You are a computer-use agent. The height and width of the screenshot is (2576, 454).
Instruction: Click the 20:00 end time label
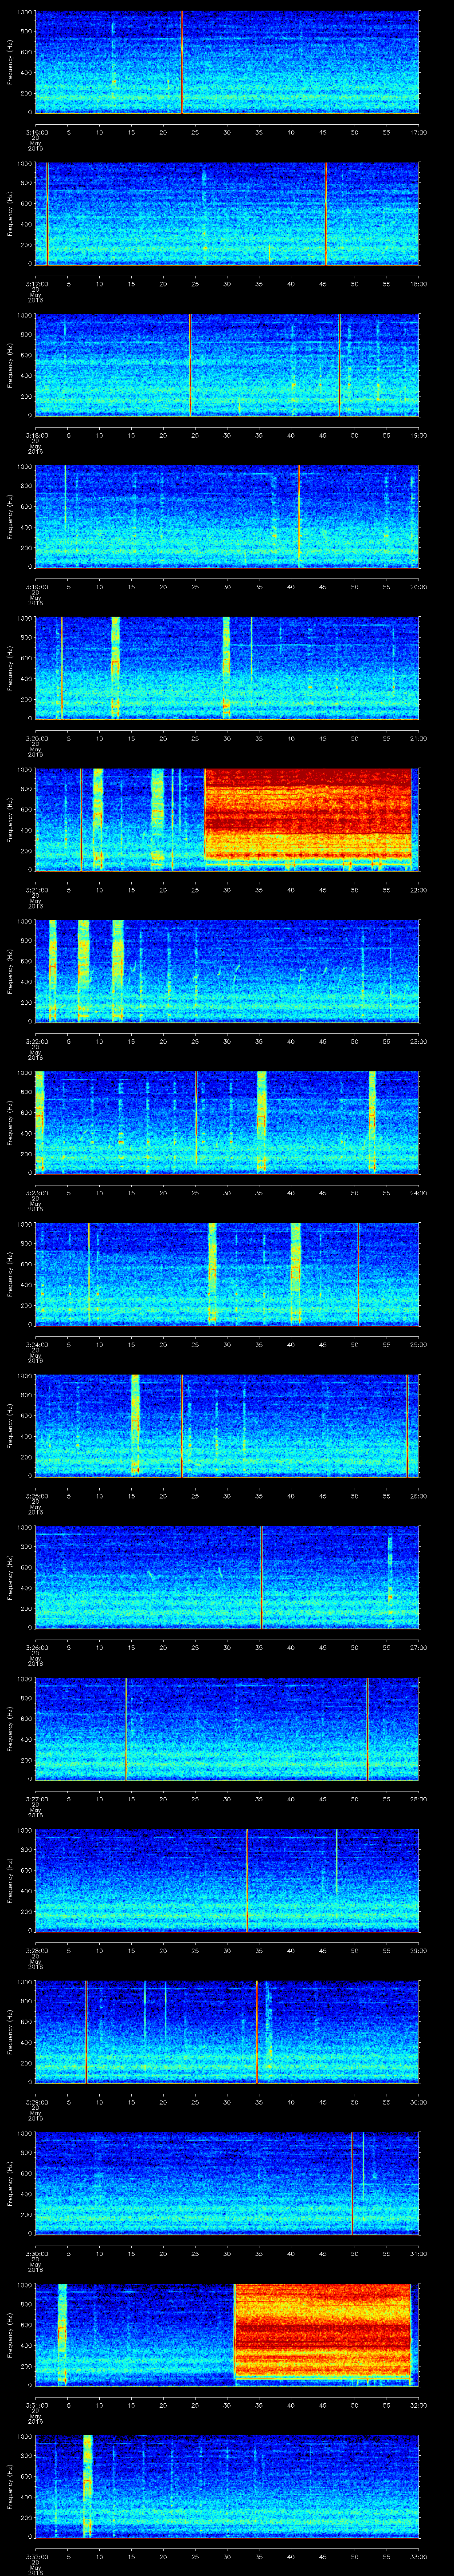(x=419, y=587)
